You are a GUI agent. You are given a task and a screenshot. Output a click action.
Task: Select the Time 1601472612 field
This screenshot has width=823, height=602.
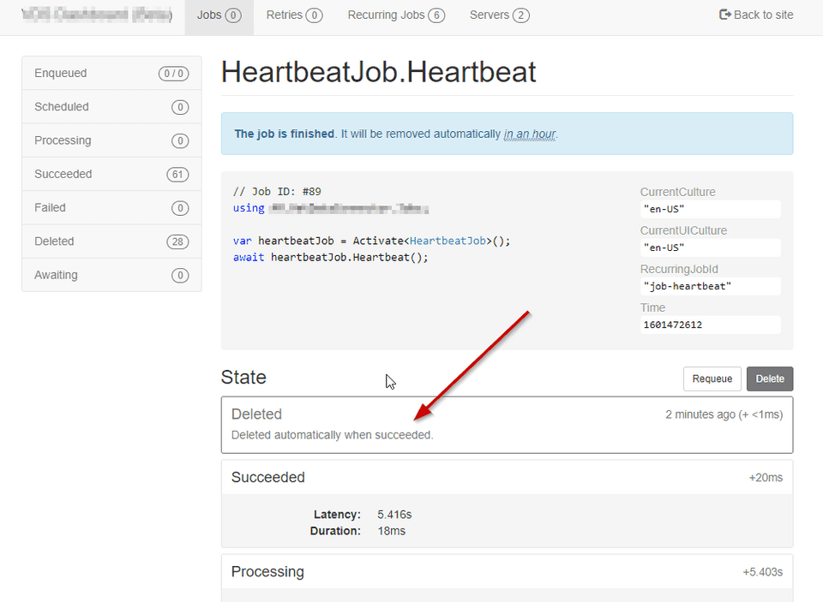coord(710,325)
